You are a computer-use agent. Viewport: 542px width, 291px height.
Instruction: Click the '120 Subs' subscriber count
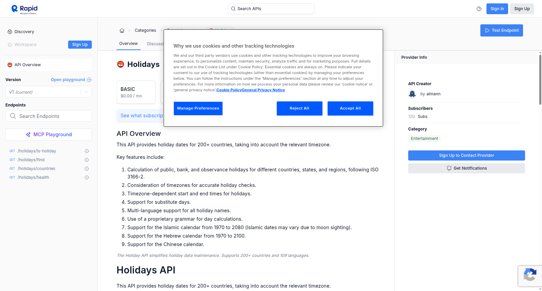click(418, 117)
